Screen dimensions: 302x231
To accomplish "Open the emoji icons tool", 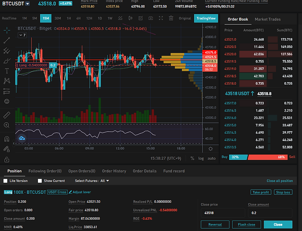I will [x=7, y=101].
